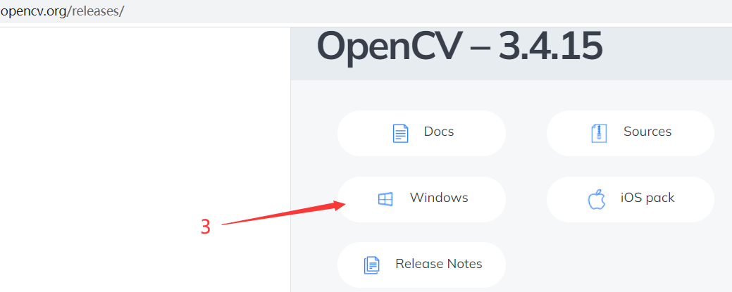
Task: Click the Docs document icon
Action: [x=401, y=134]
